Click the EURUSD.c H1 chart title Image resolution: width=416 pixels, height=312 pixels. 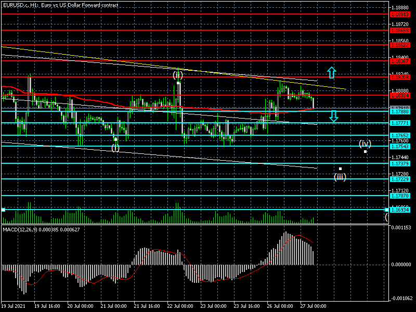60,5
